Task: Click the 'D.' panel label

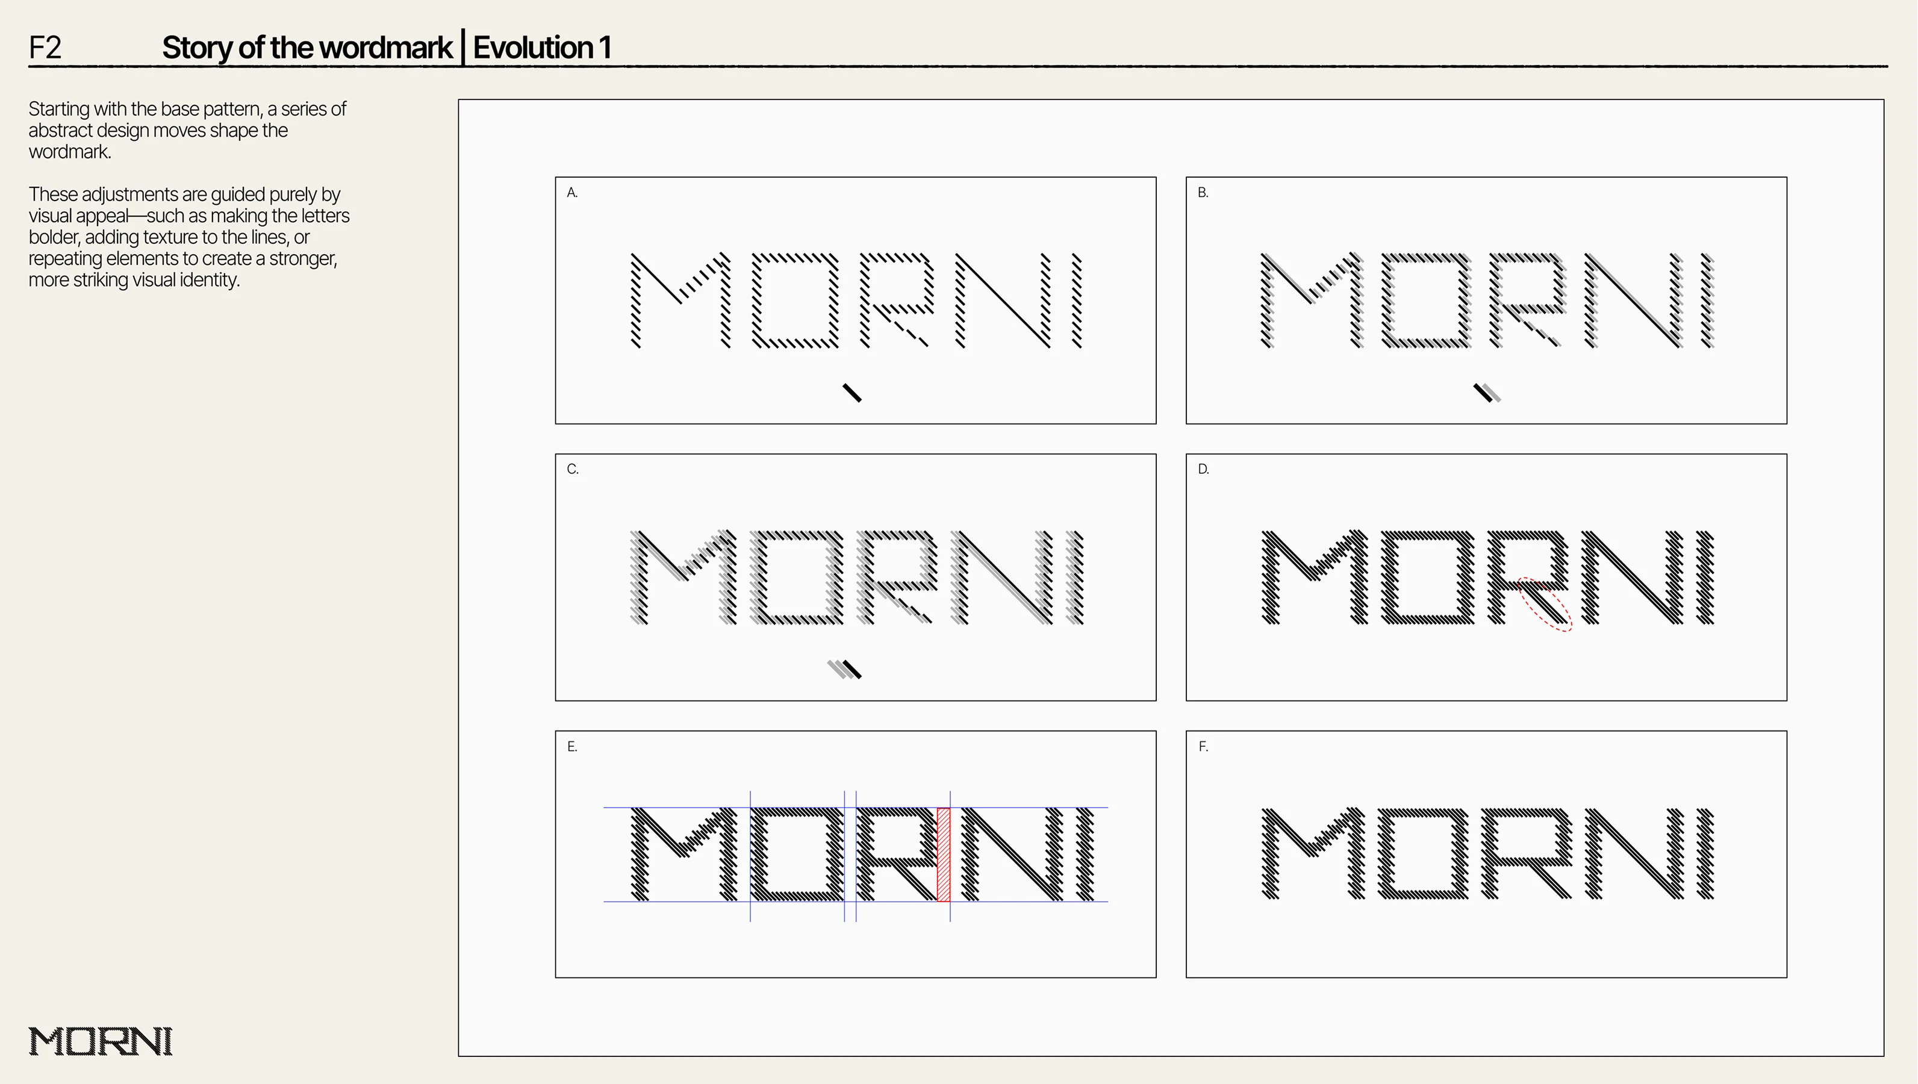Action: click(1203, 469)
